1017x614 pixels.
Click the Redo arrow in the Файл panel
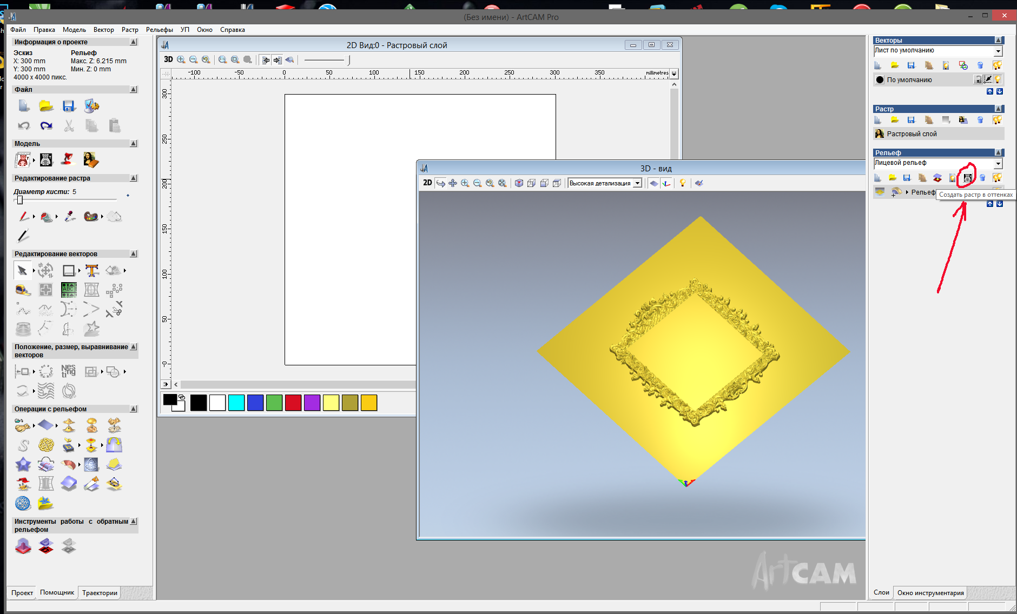[x=46, y=126]
